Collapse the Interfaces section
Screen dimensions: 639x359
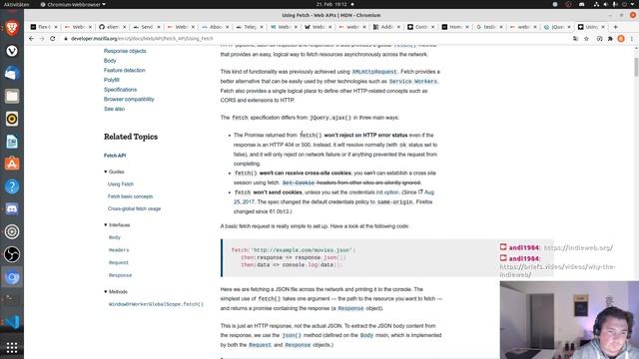pyautogui.click(x=106, y=225)
